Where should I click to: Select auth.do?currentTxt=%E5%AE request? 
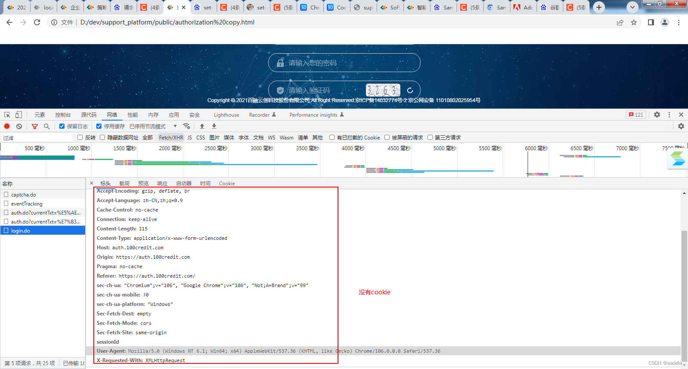point(43,212)
